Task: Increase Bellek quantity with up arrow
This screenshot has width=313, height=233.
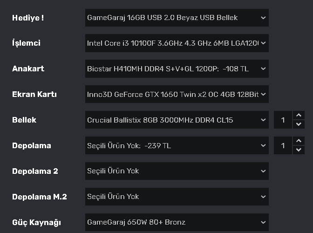Action: [299, 116]
